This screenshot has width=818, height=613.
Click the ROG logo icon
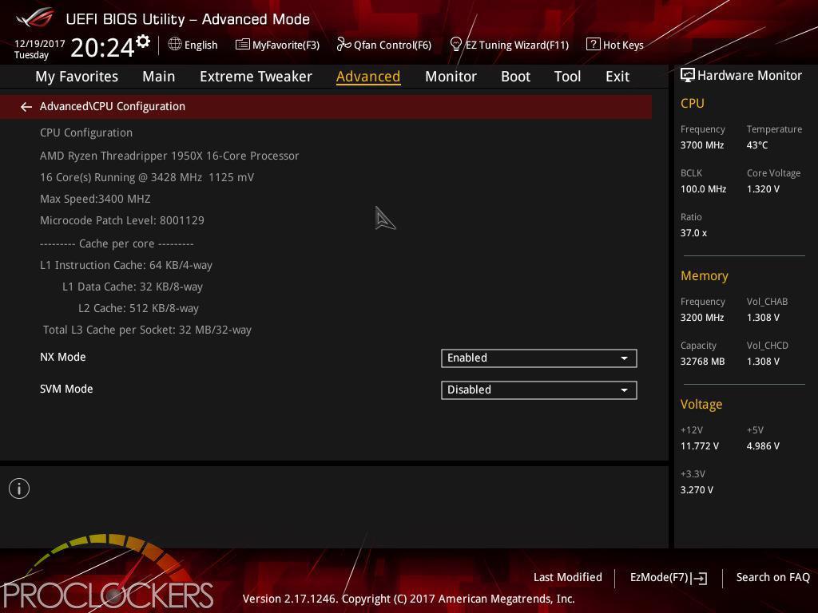[35, 18]
